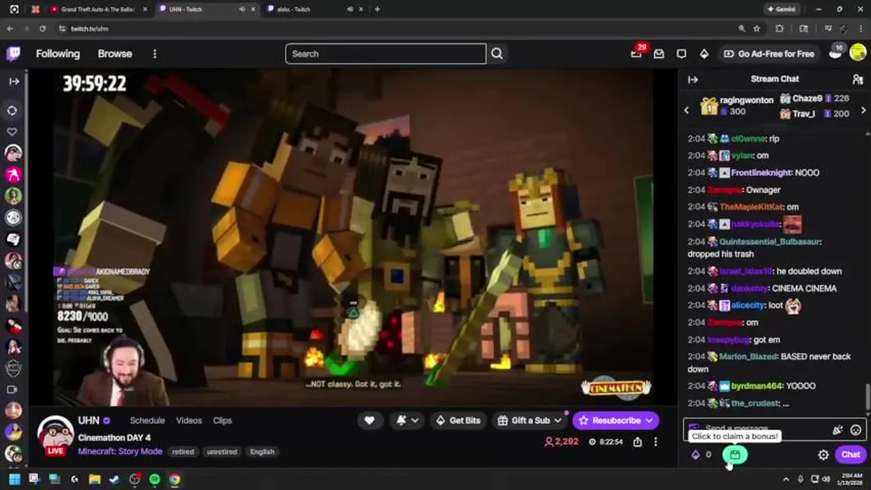Click the English language tag
The height and width of the screenshot is (490, 871).
pyautogui.click(x=262, y=452)
